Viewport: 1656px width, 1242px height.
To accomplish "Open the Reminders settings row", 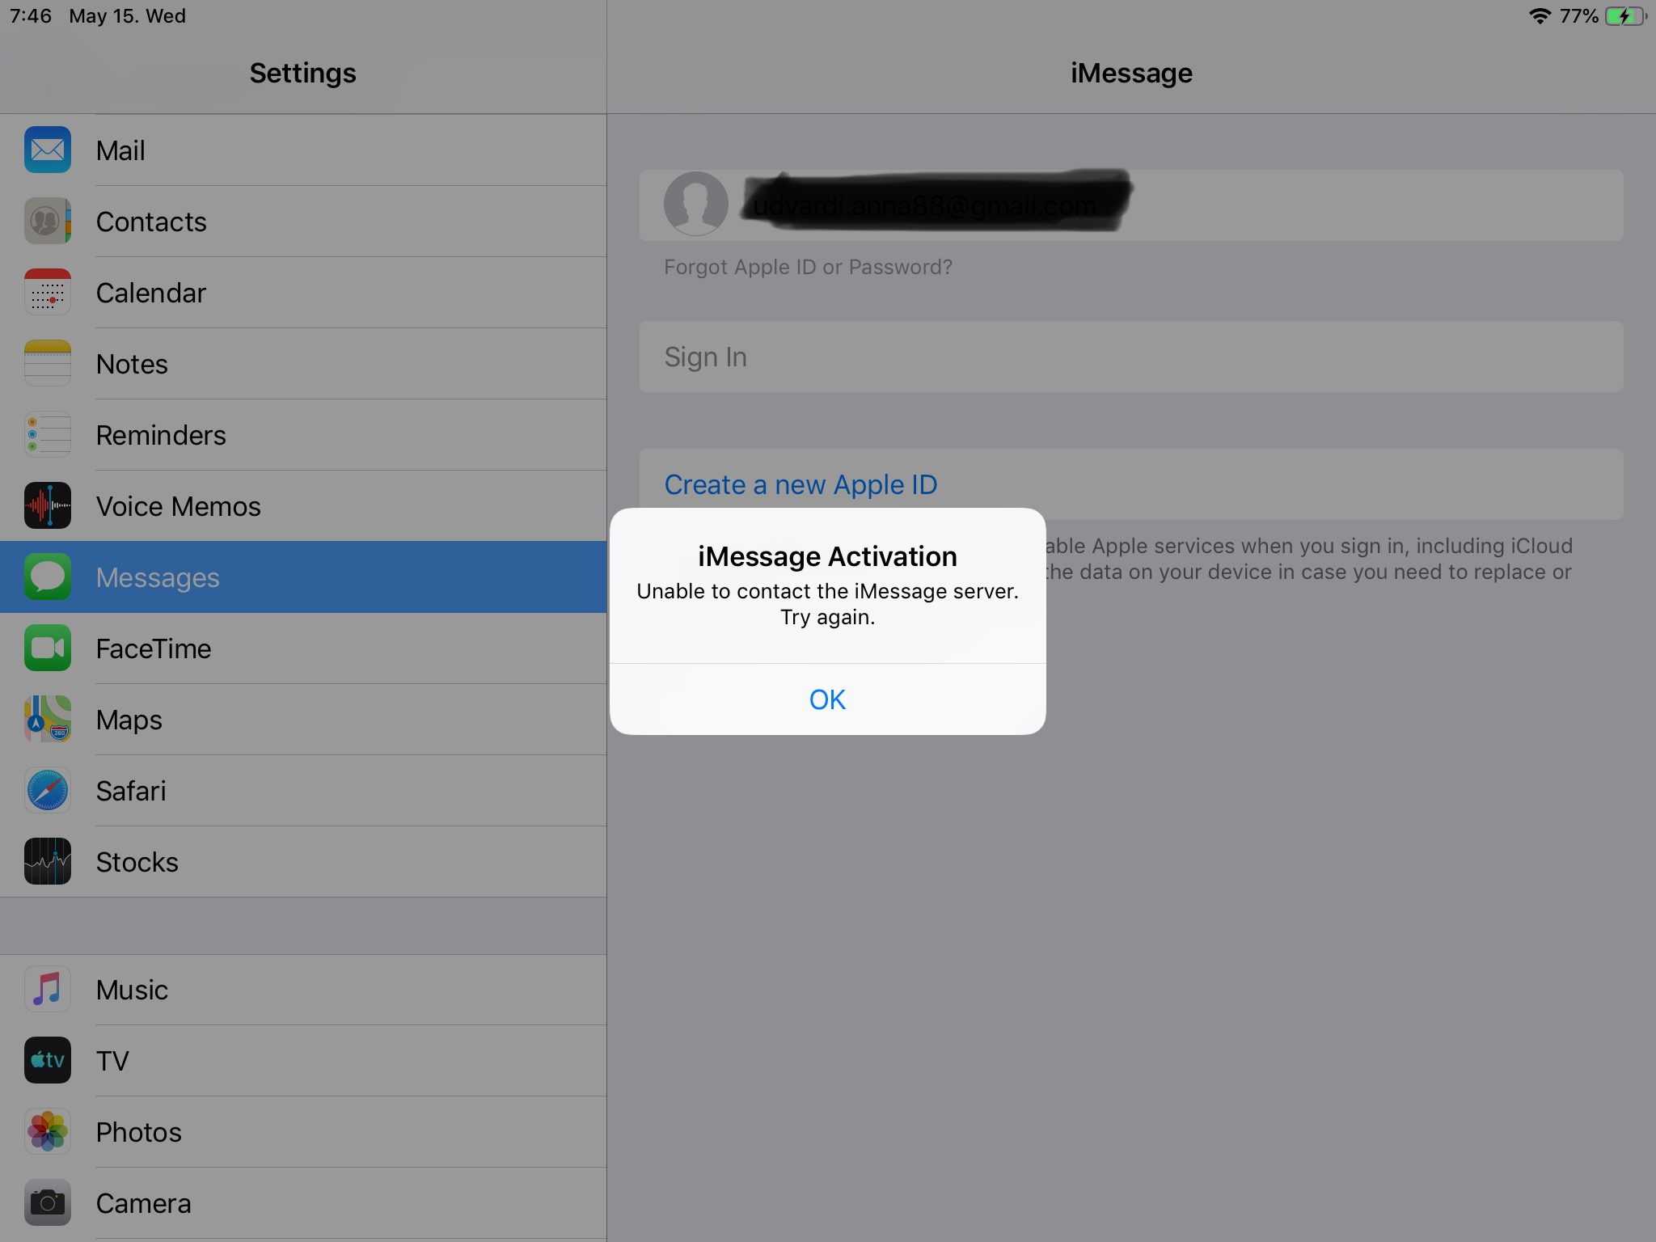I will (x=303, y=435).
